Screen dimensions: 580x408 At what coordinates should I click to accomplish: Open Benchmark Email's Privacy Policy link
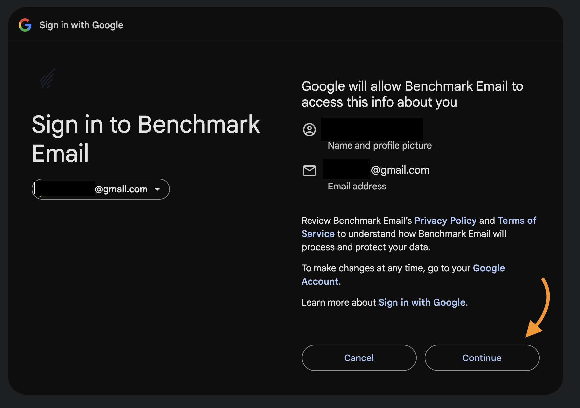click(445, 221)
